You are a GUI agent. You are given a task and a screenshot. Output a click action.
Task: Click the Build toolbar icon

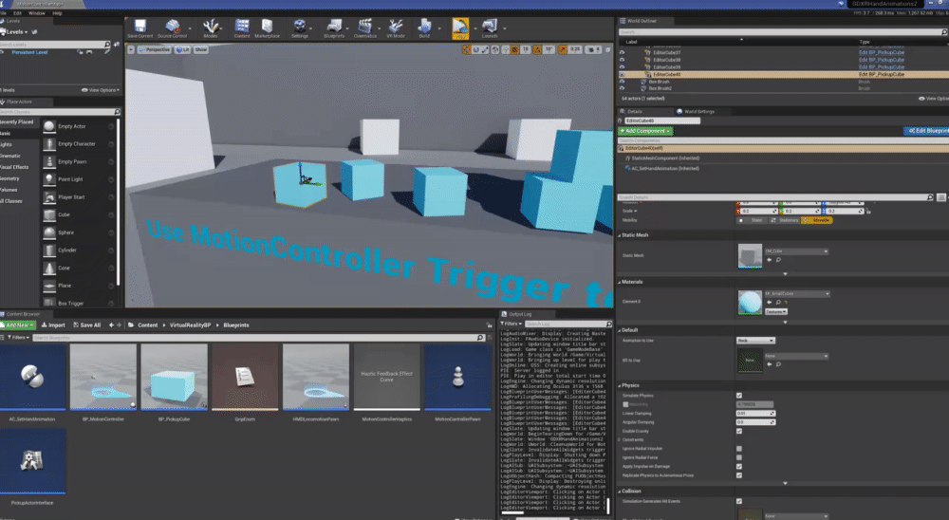point(424,28)
